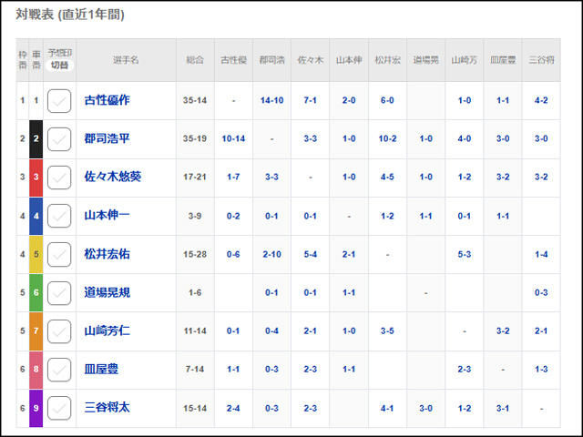Click the 選手名 column header
The height and width of the screenshot is (437, 583).
coord(126,60)
